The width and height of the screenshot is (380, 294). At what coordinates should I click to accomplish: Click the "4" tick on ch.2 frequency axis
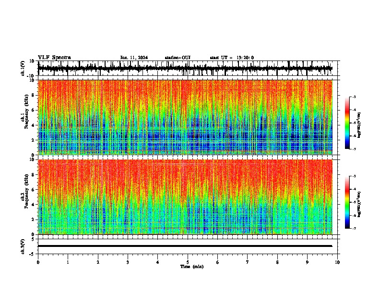tap(34, 205)
